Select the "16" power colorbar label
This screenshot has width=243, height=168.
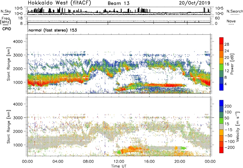(227, 64)
